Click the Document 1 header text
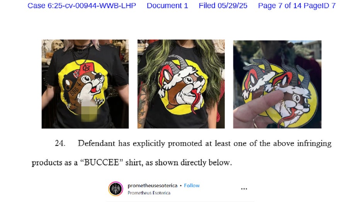This screenshot has height=202, width=360. coord(167,6)
